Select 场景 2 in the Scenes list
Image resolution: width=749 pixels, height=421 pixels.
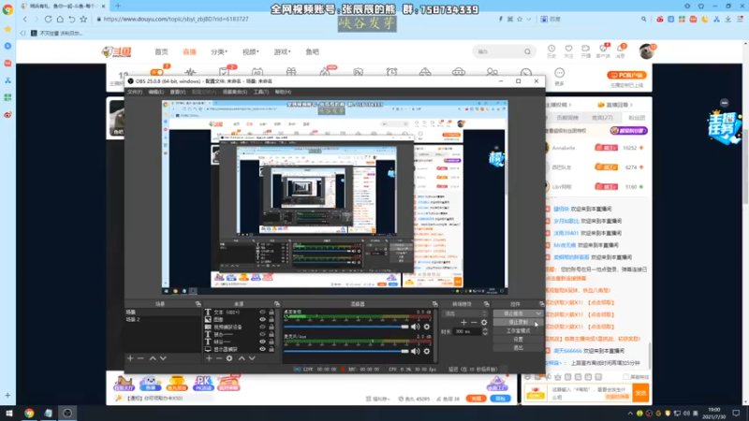(x=162, y=319)
